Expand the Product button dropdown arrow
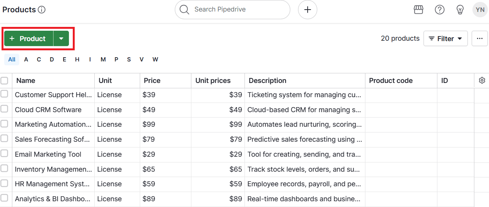This screenshot has height=207, width=489. 61,38
